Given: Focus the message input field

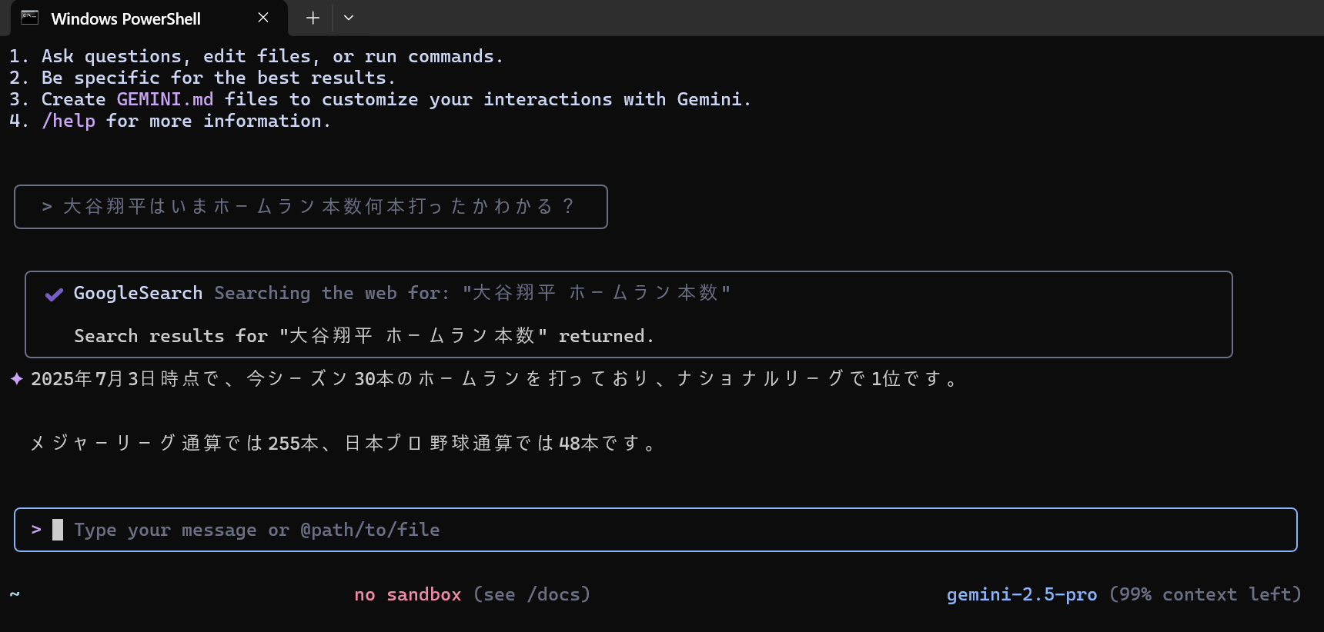Looking at the screenshot, I should pos(656,530).
